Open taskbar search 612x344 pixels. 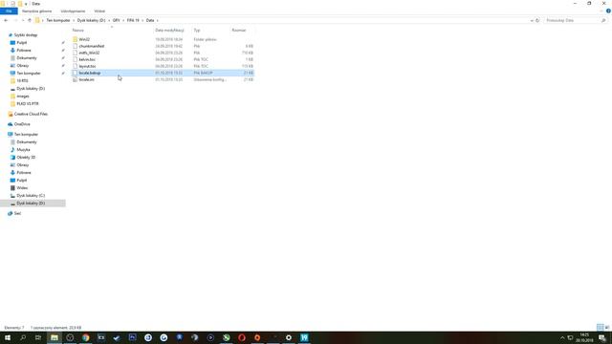(23, 337)
